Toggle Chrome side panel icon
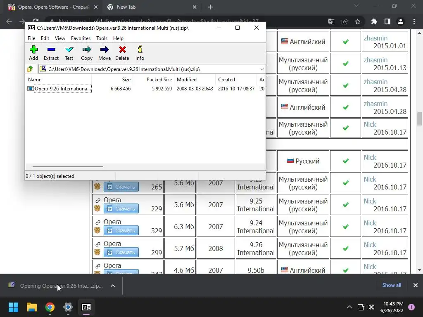The width and height of the screenshot is (423, 317). pos(387,21)
